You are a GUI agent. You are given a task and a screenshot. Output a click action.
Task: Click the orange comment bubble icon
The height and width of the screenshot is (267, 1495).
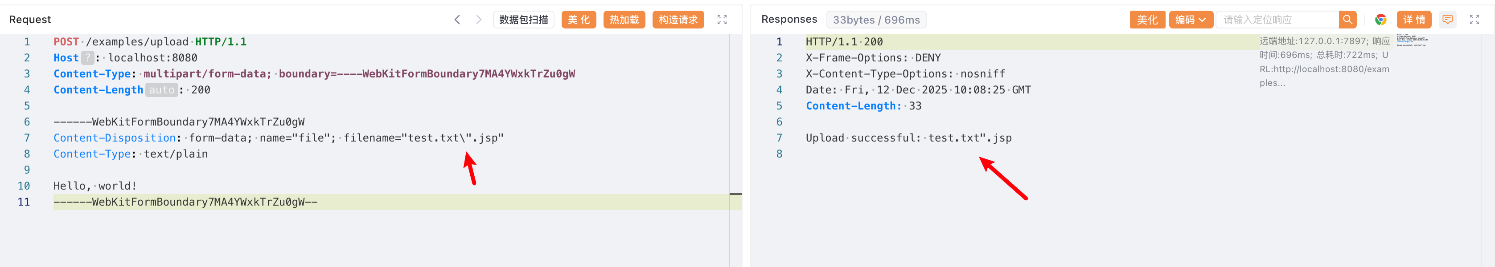pos(1448,20)
